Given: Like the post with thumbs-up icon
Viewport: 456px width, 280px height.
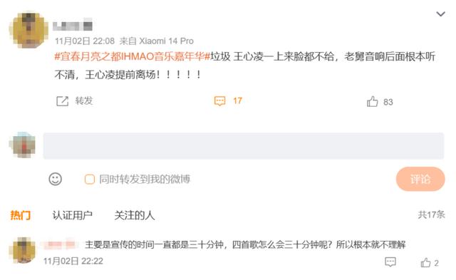Looking at the screenshot, I should 372,102.
